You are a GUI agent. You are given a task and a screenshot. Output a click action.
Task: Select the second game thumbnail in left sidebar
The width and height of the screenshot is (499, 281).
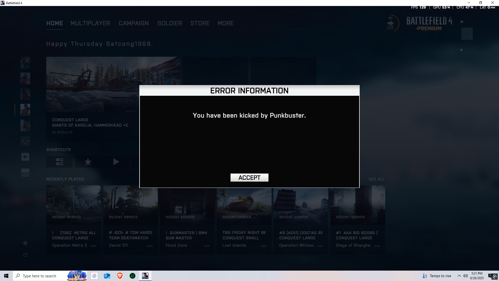(x=25, y=78)
